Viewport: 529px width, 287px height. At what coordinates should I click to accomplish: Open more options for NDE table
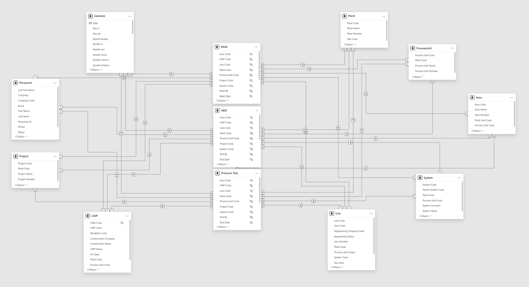click(257, 110)
